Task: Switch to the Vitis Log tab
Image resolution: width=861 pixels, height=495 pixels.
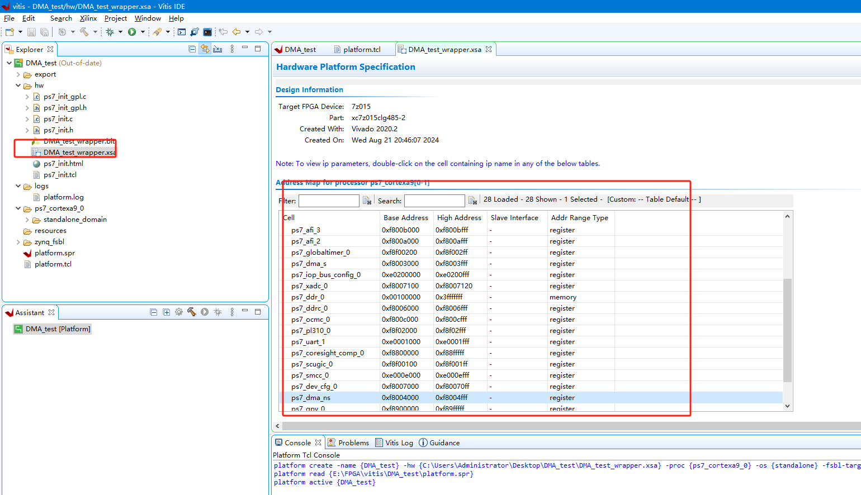Action: [394, 442]
